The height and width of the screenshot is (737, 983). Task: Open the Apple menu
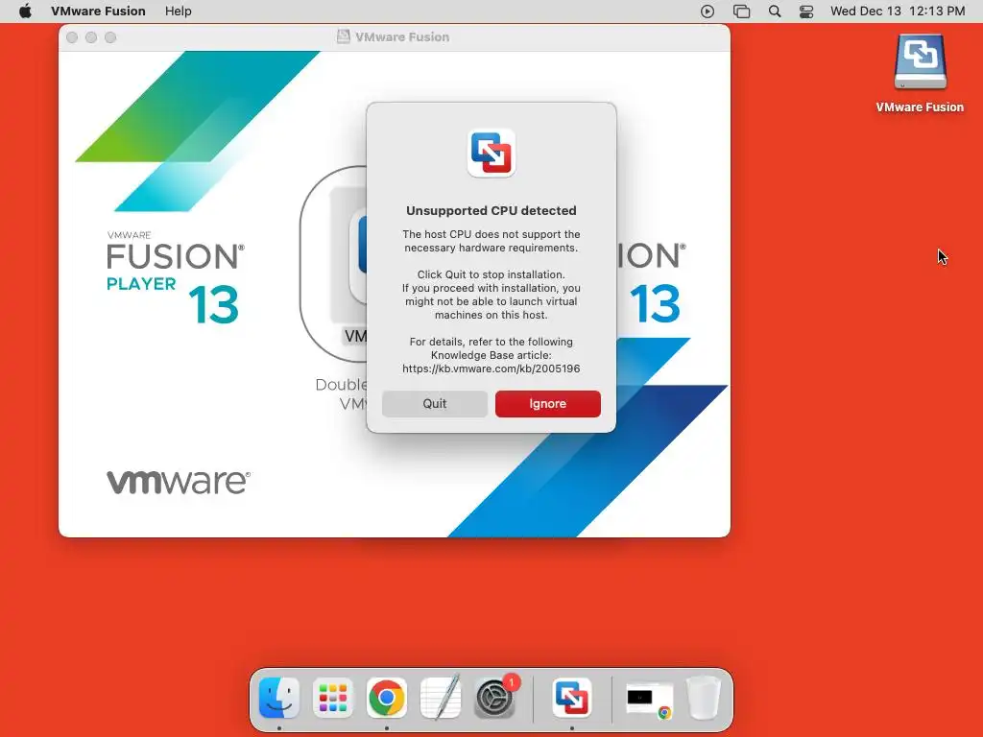[25, 12]
